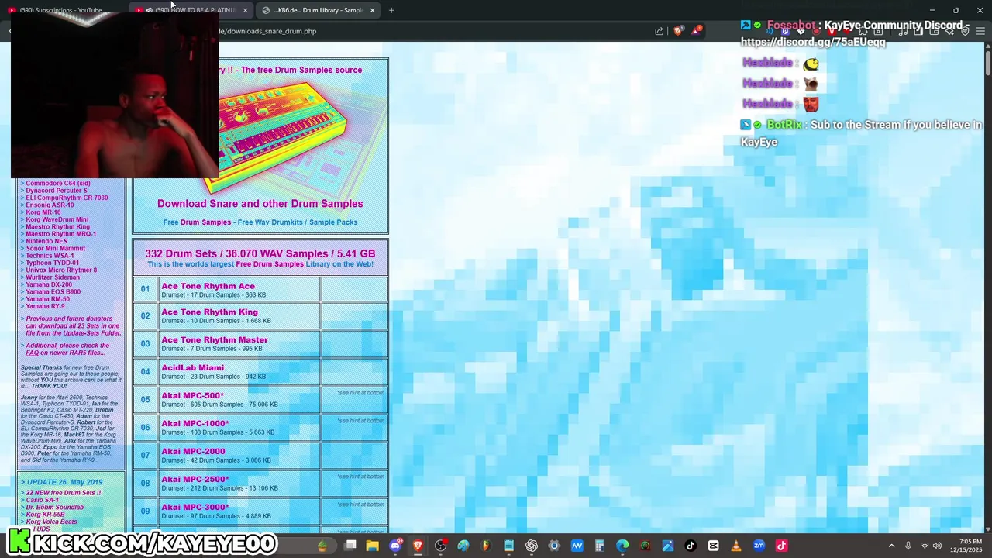Open AcidLab Miami drumset link
Screen dimensions: 992x558
192,367
